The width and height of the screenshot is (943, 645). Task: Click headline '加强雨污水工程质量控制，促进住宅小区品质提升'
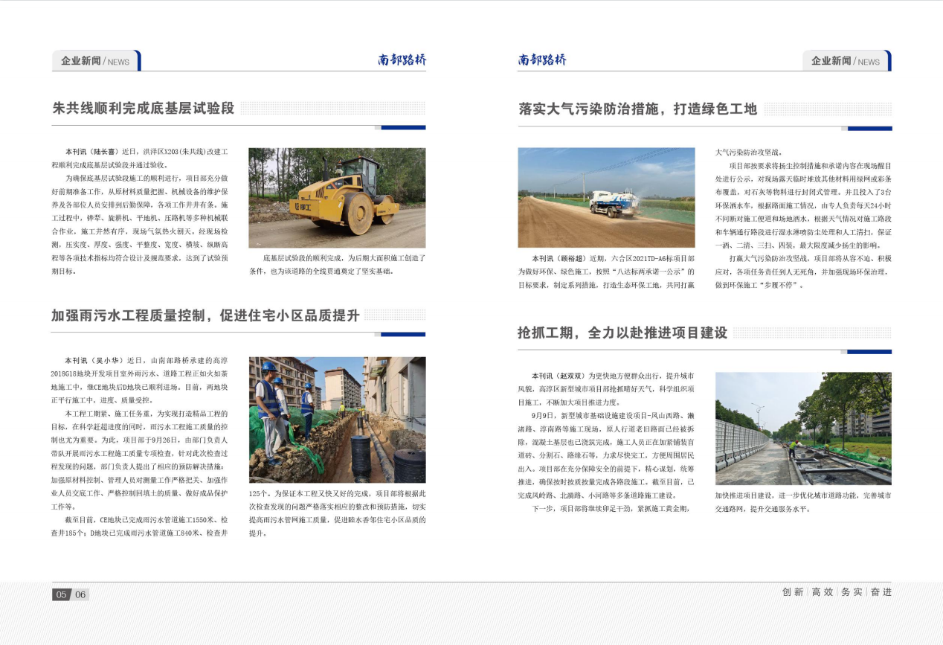206,315
